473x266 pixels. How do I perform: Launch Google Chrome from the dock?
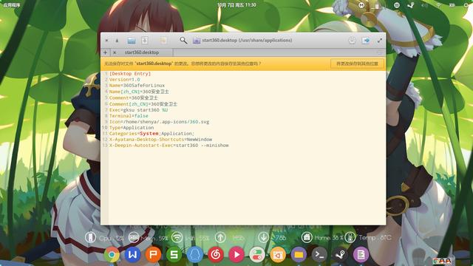(x=112, y=255)
